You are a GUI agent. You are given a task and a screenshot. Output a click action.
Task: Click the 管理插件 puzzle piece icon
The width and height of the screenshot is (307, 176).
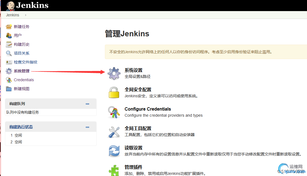pos(114,170)
